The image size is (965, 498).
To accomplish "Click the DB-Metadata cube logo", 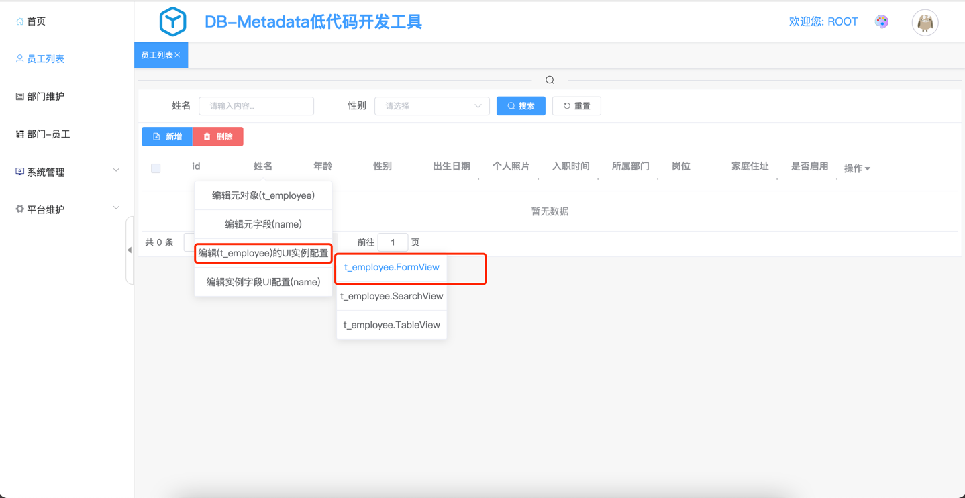I will tap(172, 21).
